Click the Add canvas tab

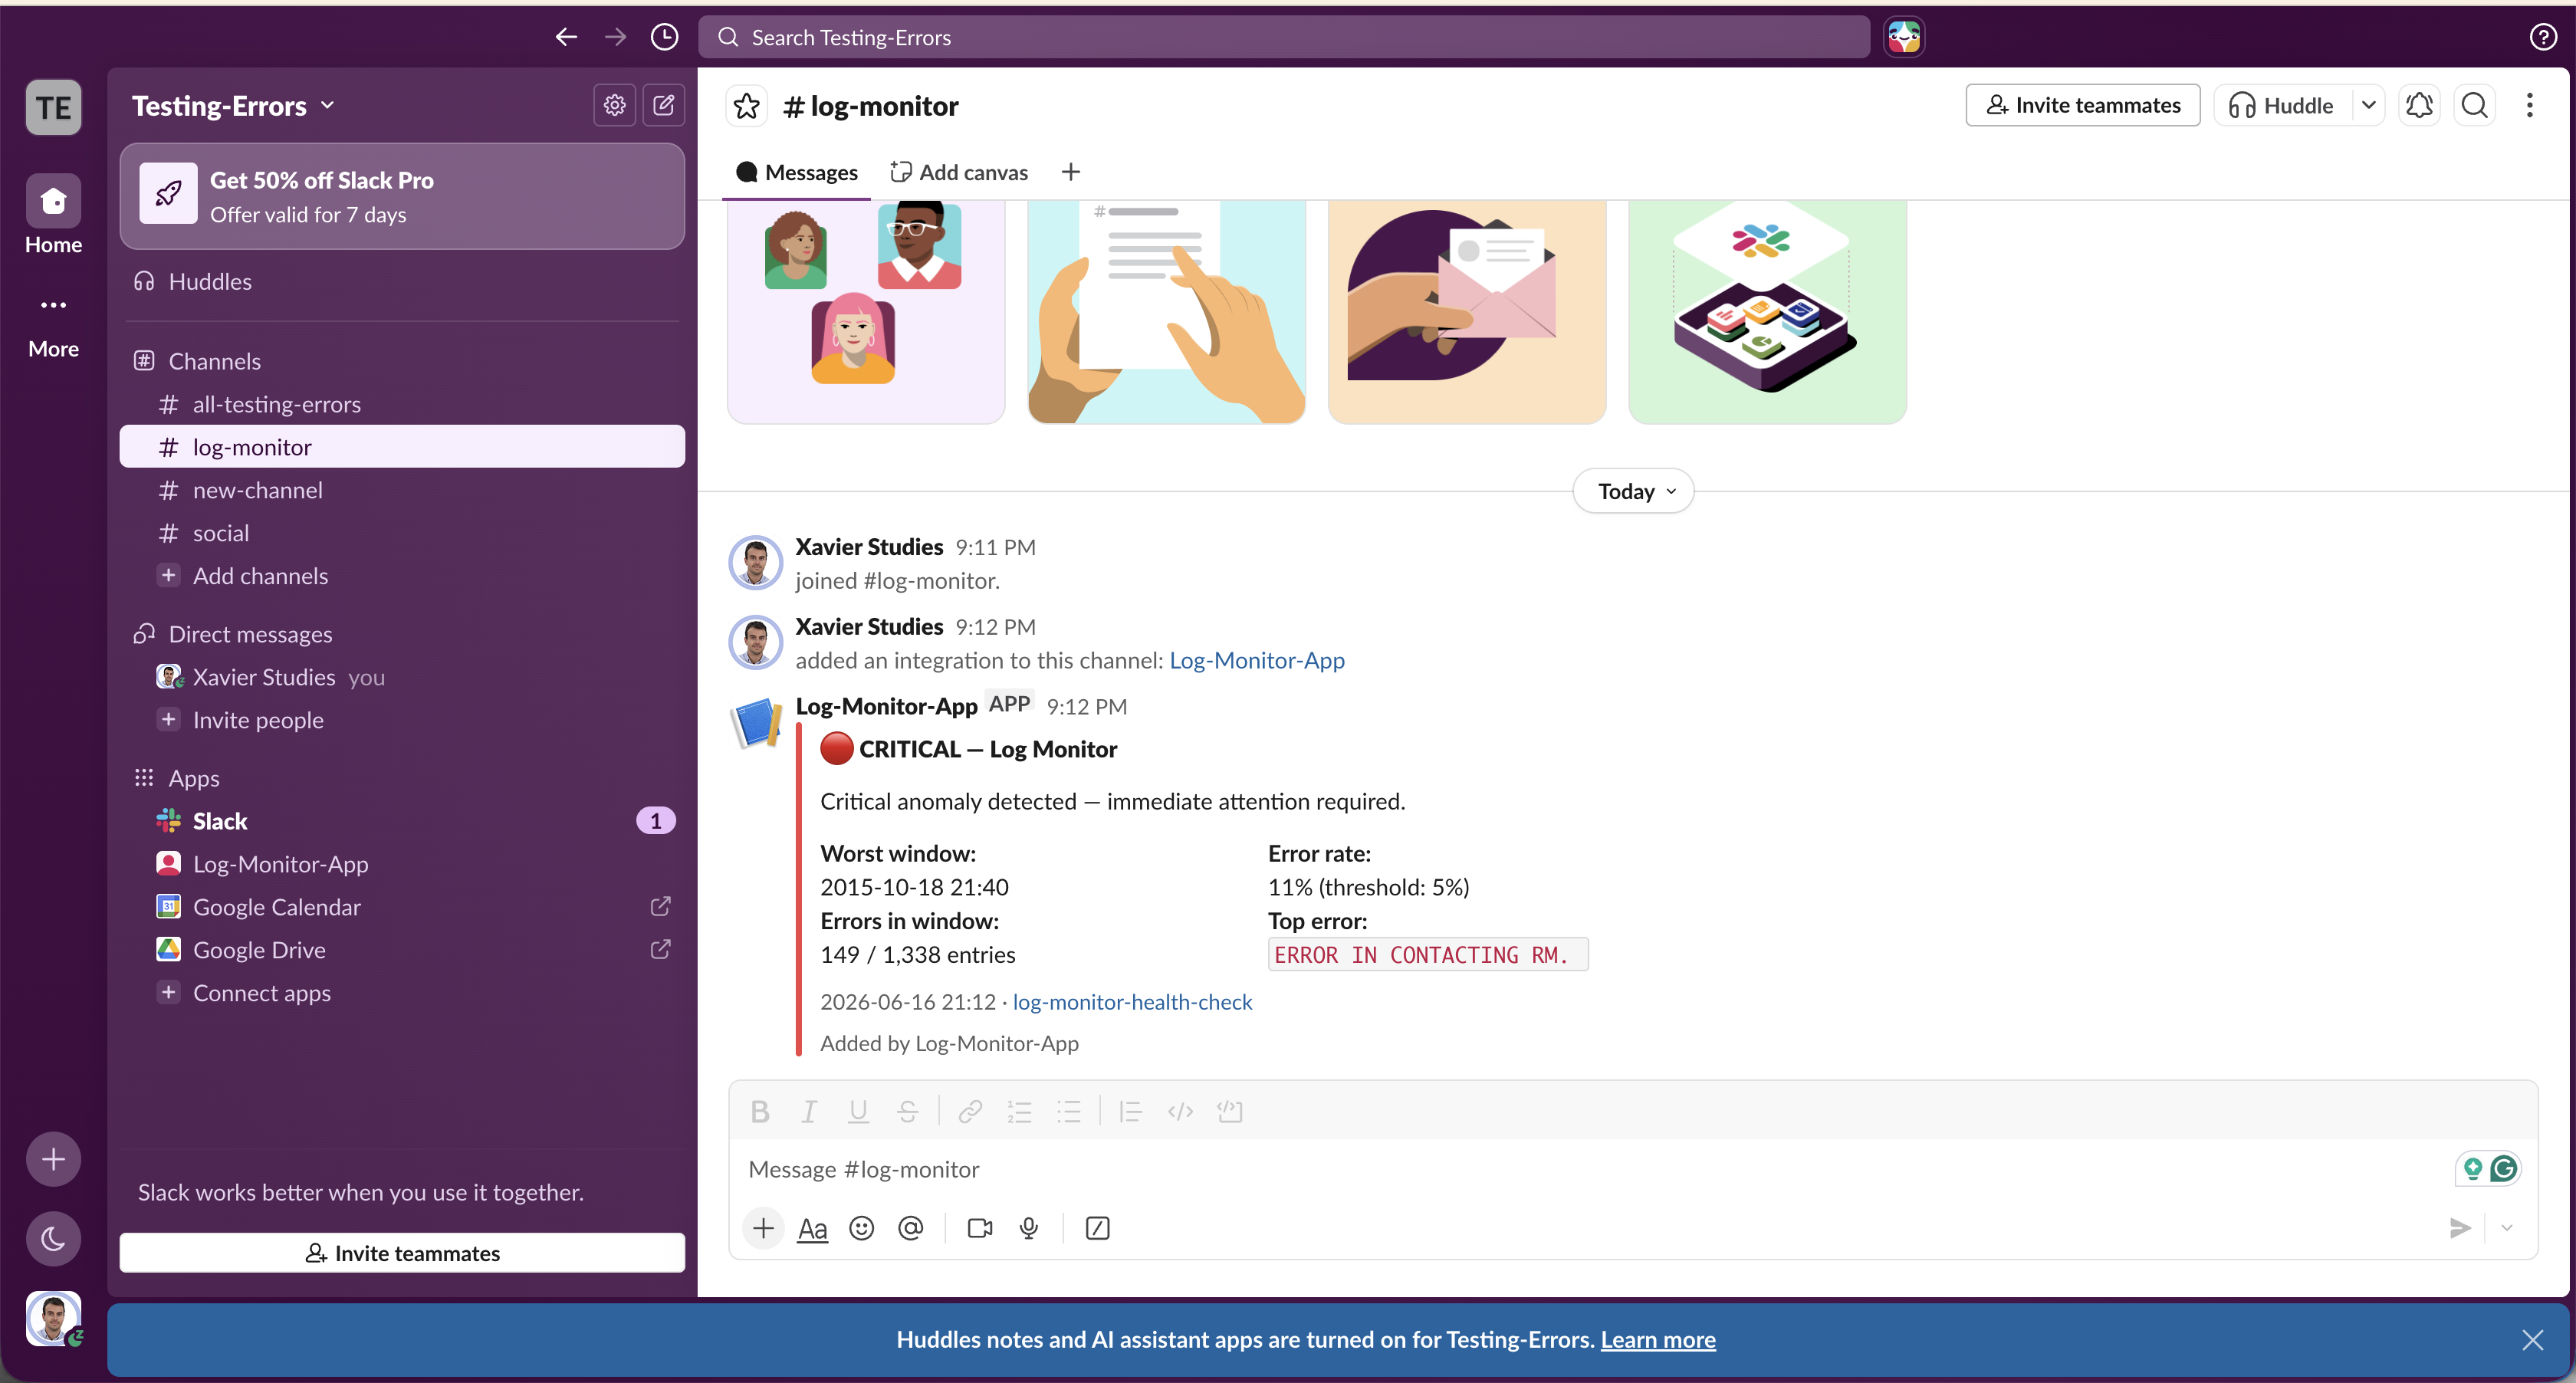coord(959,172)
